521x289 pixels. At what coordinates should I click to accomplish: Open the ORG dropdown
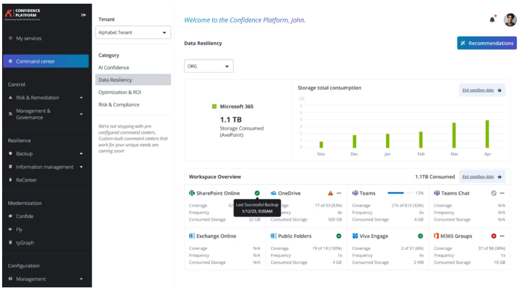[x=209, y=66]
